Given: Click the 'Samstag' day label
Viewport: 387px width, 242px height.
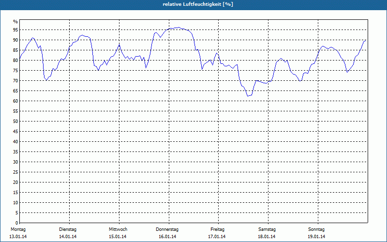Looking at the screenshot, I should point(267,229).
